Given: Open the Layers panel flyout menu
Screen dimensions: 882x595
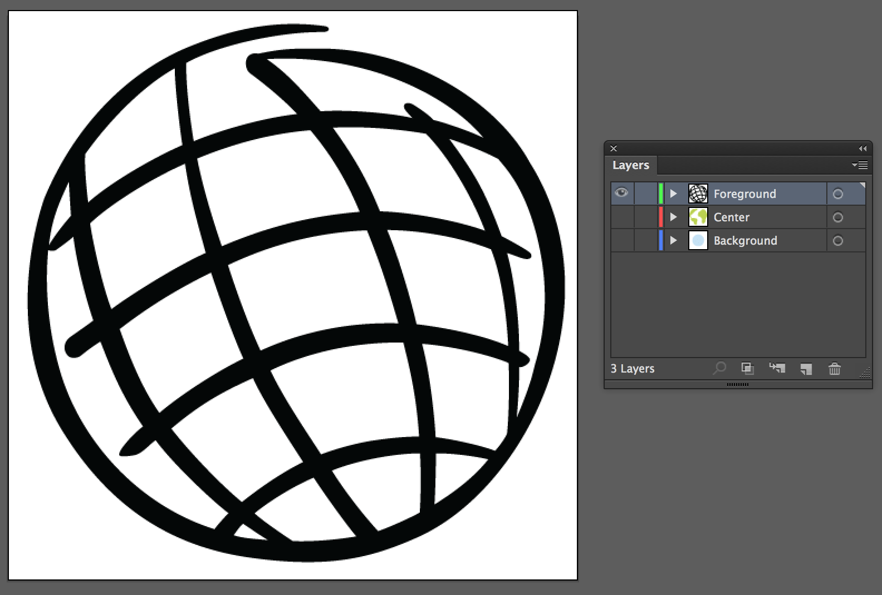Looking at the screenshot, I should click(x=860, y=165).
